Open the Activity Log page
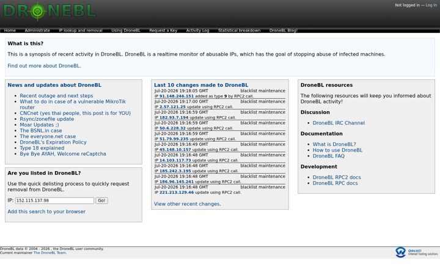 (197, 31)
